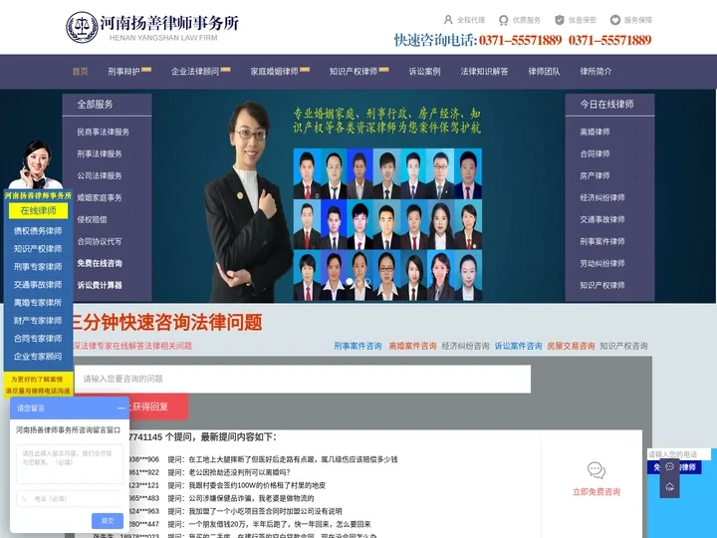The image size is (717, 538).
Task: Click 债权债务律师 in the floating sidebar
Action: [38, 230]
